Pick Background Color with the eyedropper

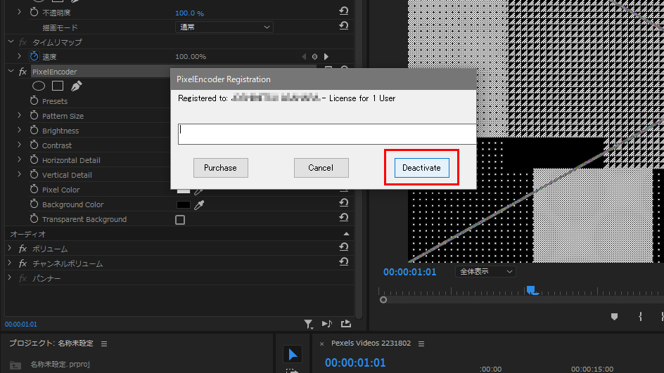[x=199, y=205]
